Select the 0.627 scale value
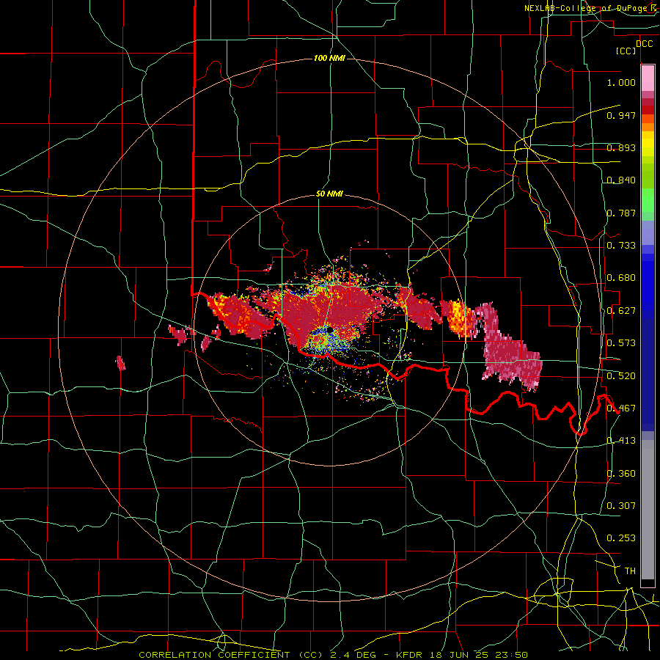The image size is (660, 660). tap(621, 311)
